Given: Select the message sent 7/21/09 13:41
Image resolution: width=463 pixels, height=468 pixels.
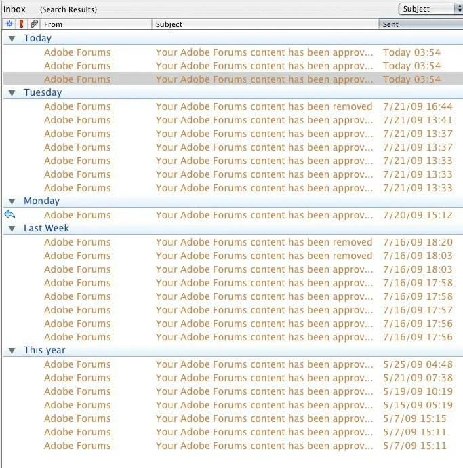Looking at the screenshot, I should coord(233,120).
